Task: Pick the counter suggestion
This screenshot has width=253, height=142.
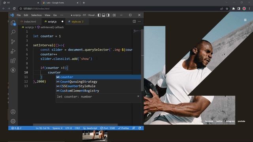Action: tap(98, 77)
